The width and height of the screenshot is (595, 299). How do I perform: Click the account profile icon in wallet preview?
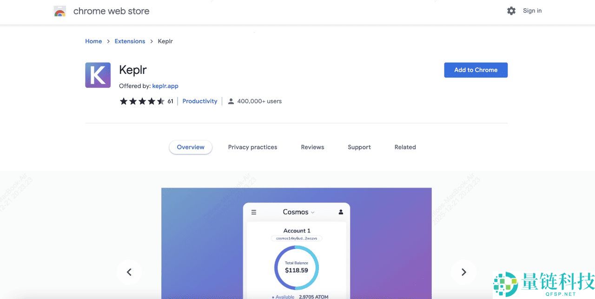[x=341, y=212]
